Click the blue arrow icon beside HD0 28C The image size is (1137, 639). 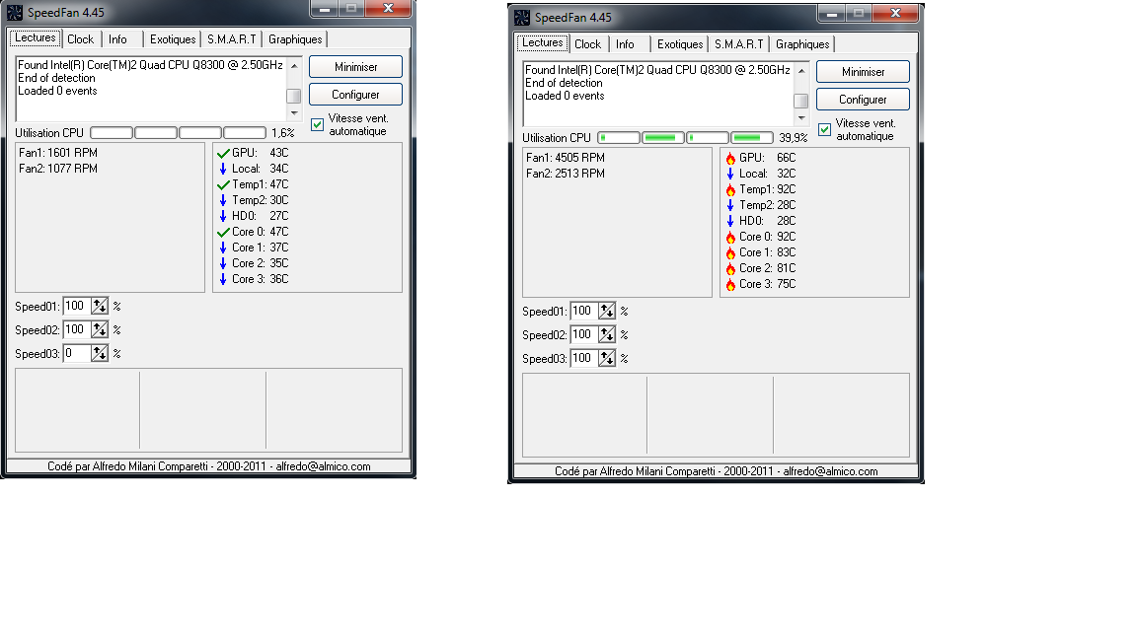pos(730,221)
